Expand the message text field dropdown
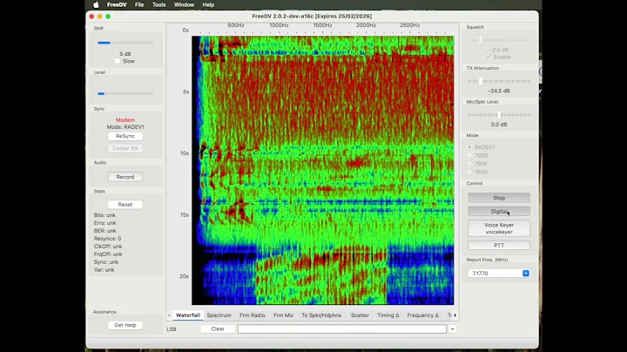The image size is (627, 352). pyautogui.click(x=452, y=328)
